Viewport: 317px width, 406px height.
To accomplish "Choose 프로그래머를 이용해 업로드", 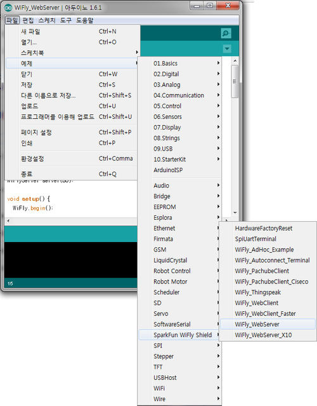I will pyautogui.click(x=72, y=117).
